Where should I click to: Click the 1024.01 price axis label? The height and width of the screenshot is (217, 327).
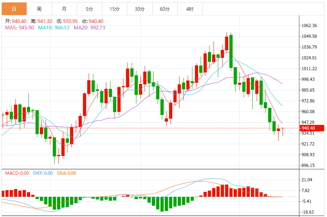(309, 58)
